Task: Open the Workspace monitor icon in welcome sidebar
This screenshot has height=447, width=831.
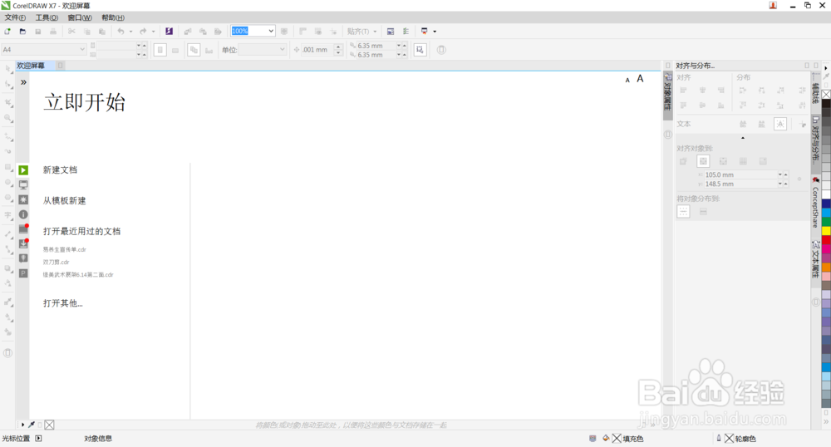Action: (23, 184)
